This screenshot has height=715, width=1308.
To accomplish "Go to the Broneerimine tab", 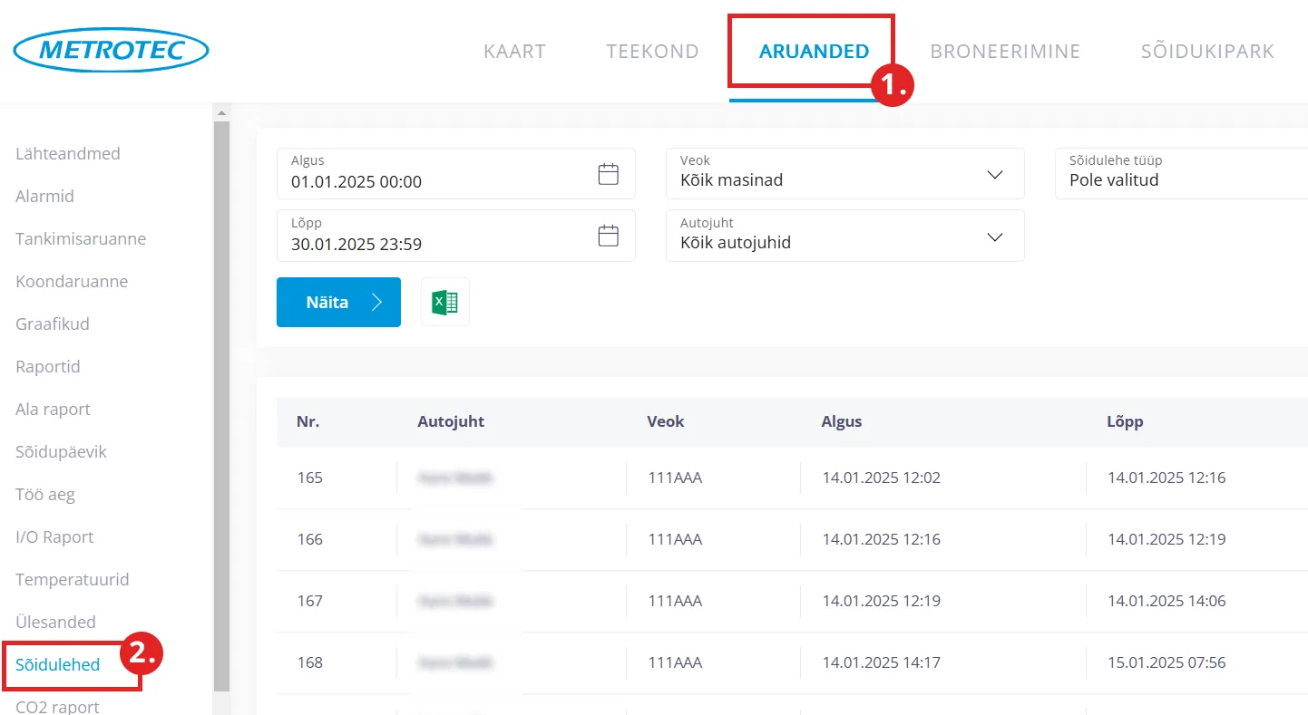I will pyautogui.click(x=1005, y=52).
